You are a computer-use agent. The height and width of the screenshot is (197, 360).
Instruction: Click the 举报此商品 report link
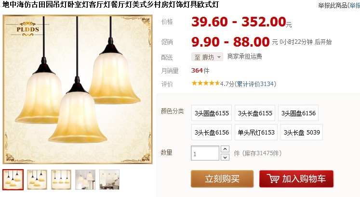333,5
